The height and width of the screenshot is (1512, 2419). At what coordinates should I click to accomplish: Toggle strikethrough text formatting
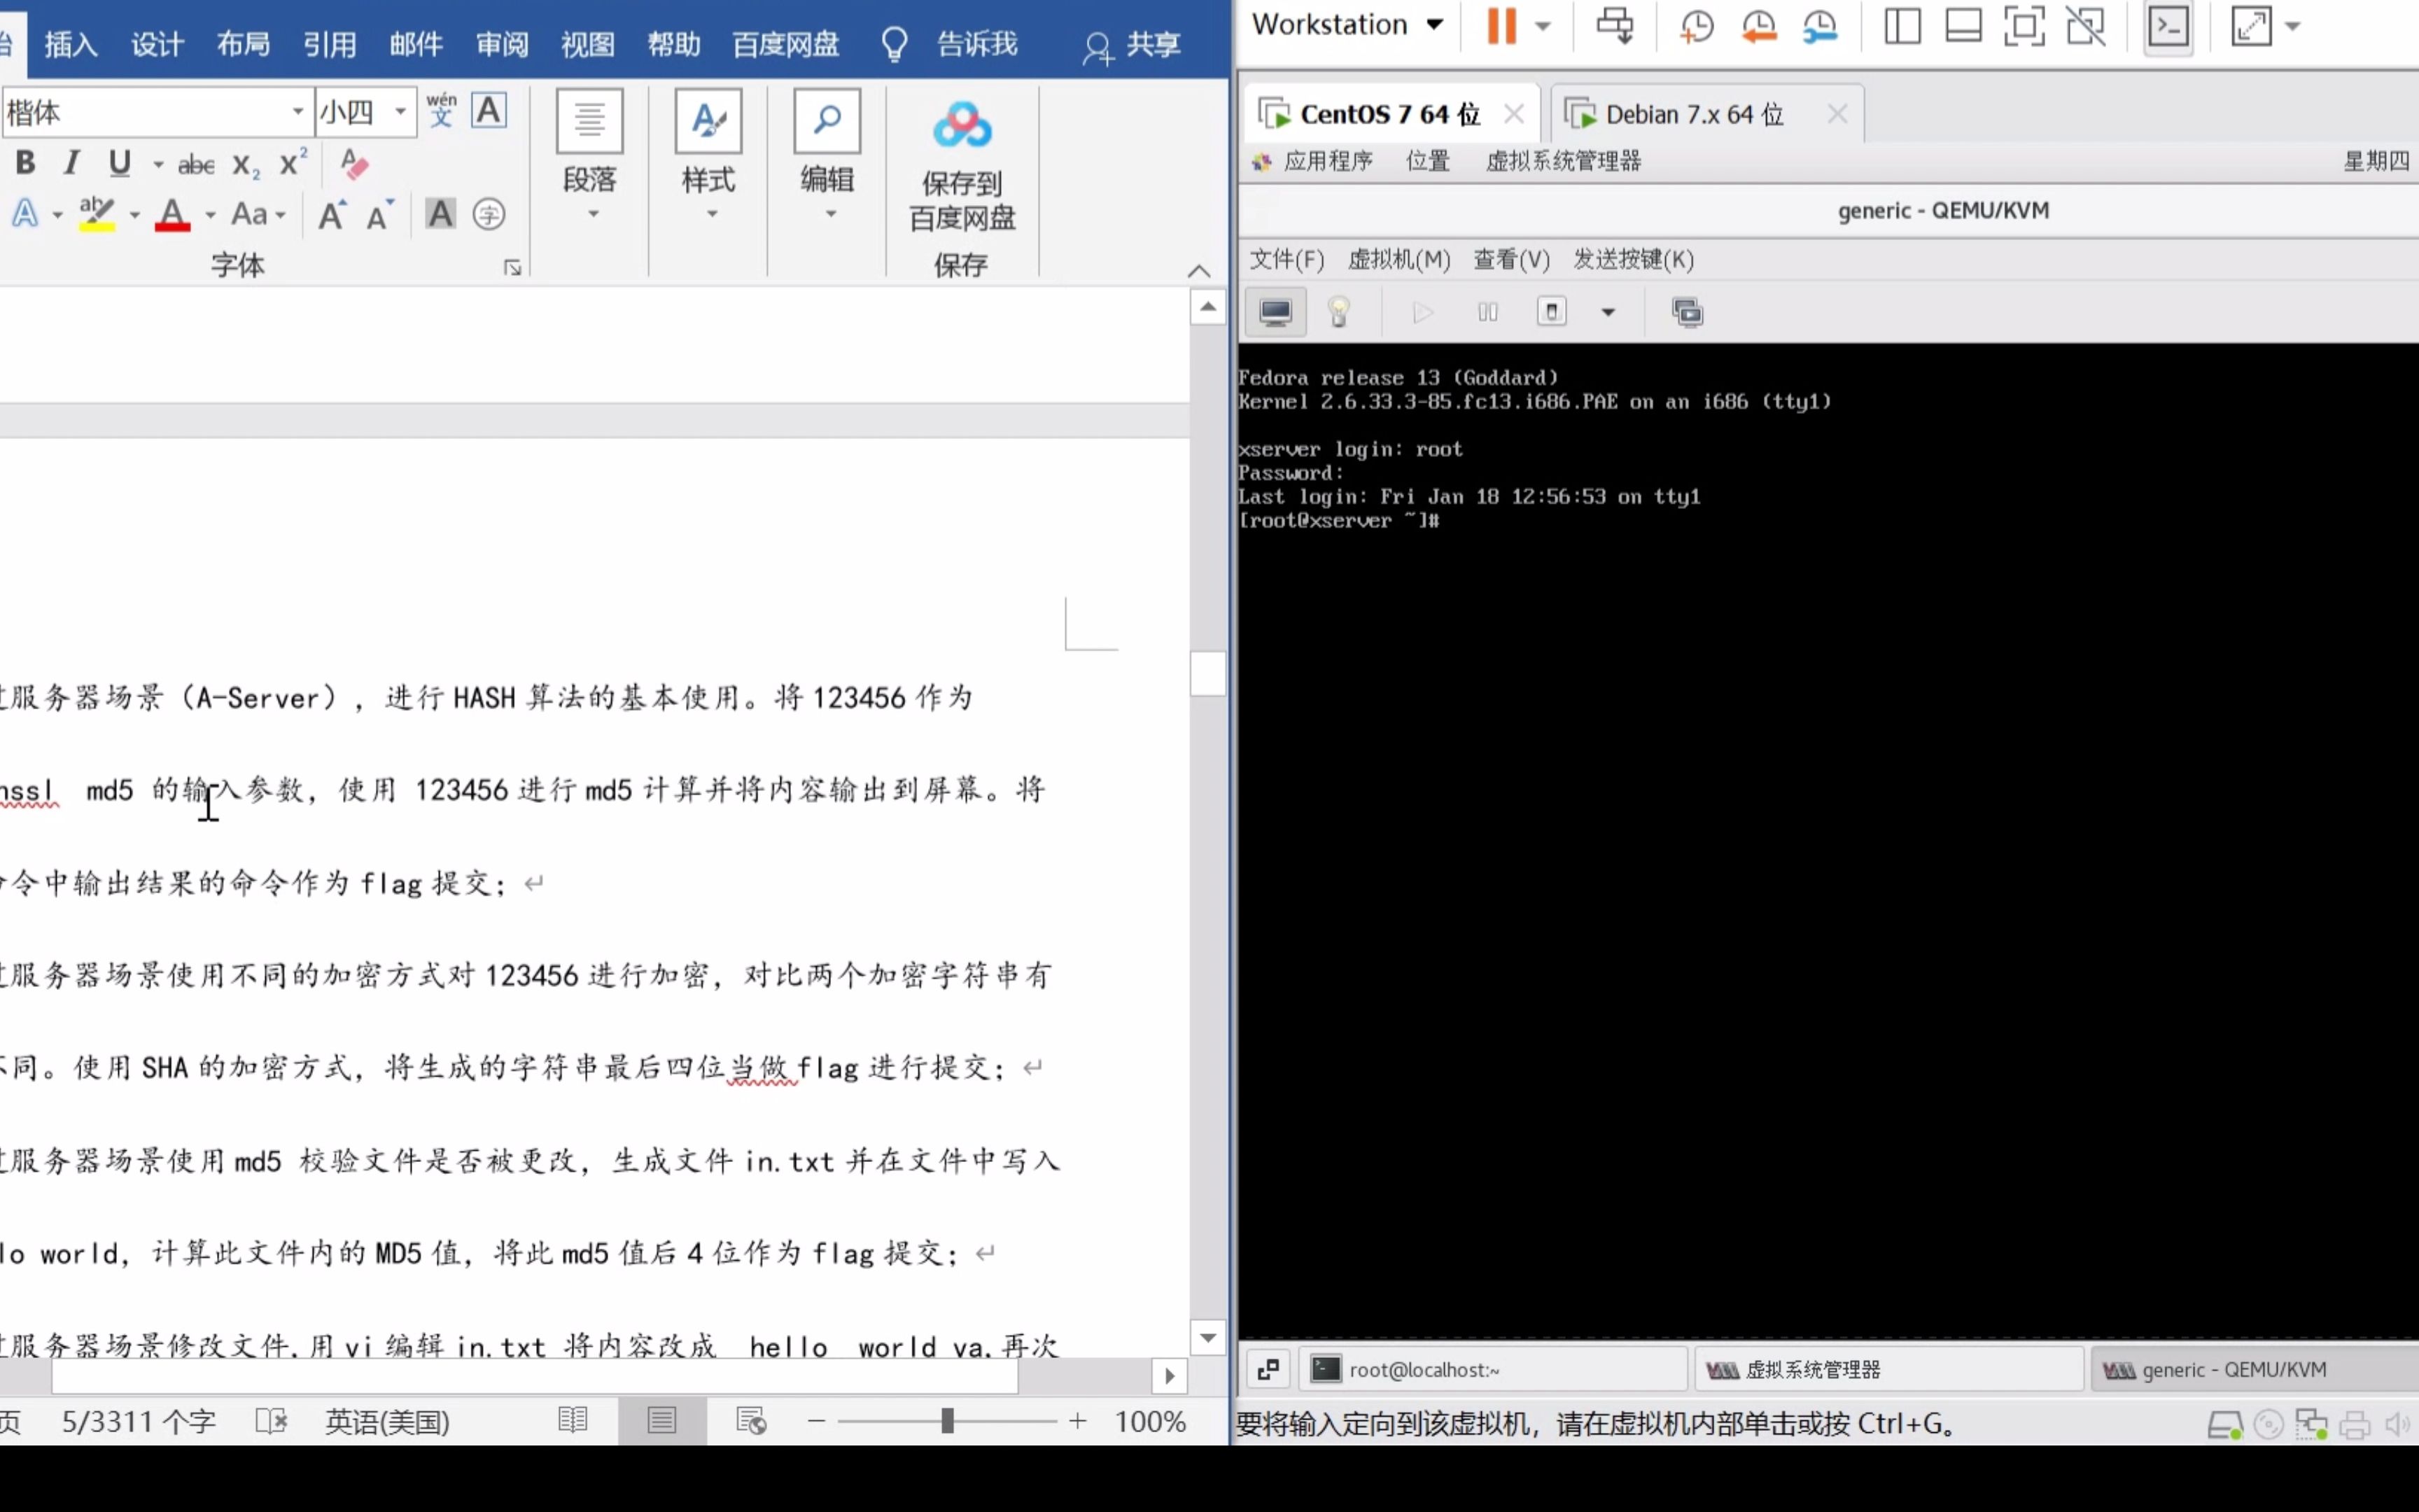196,164
